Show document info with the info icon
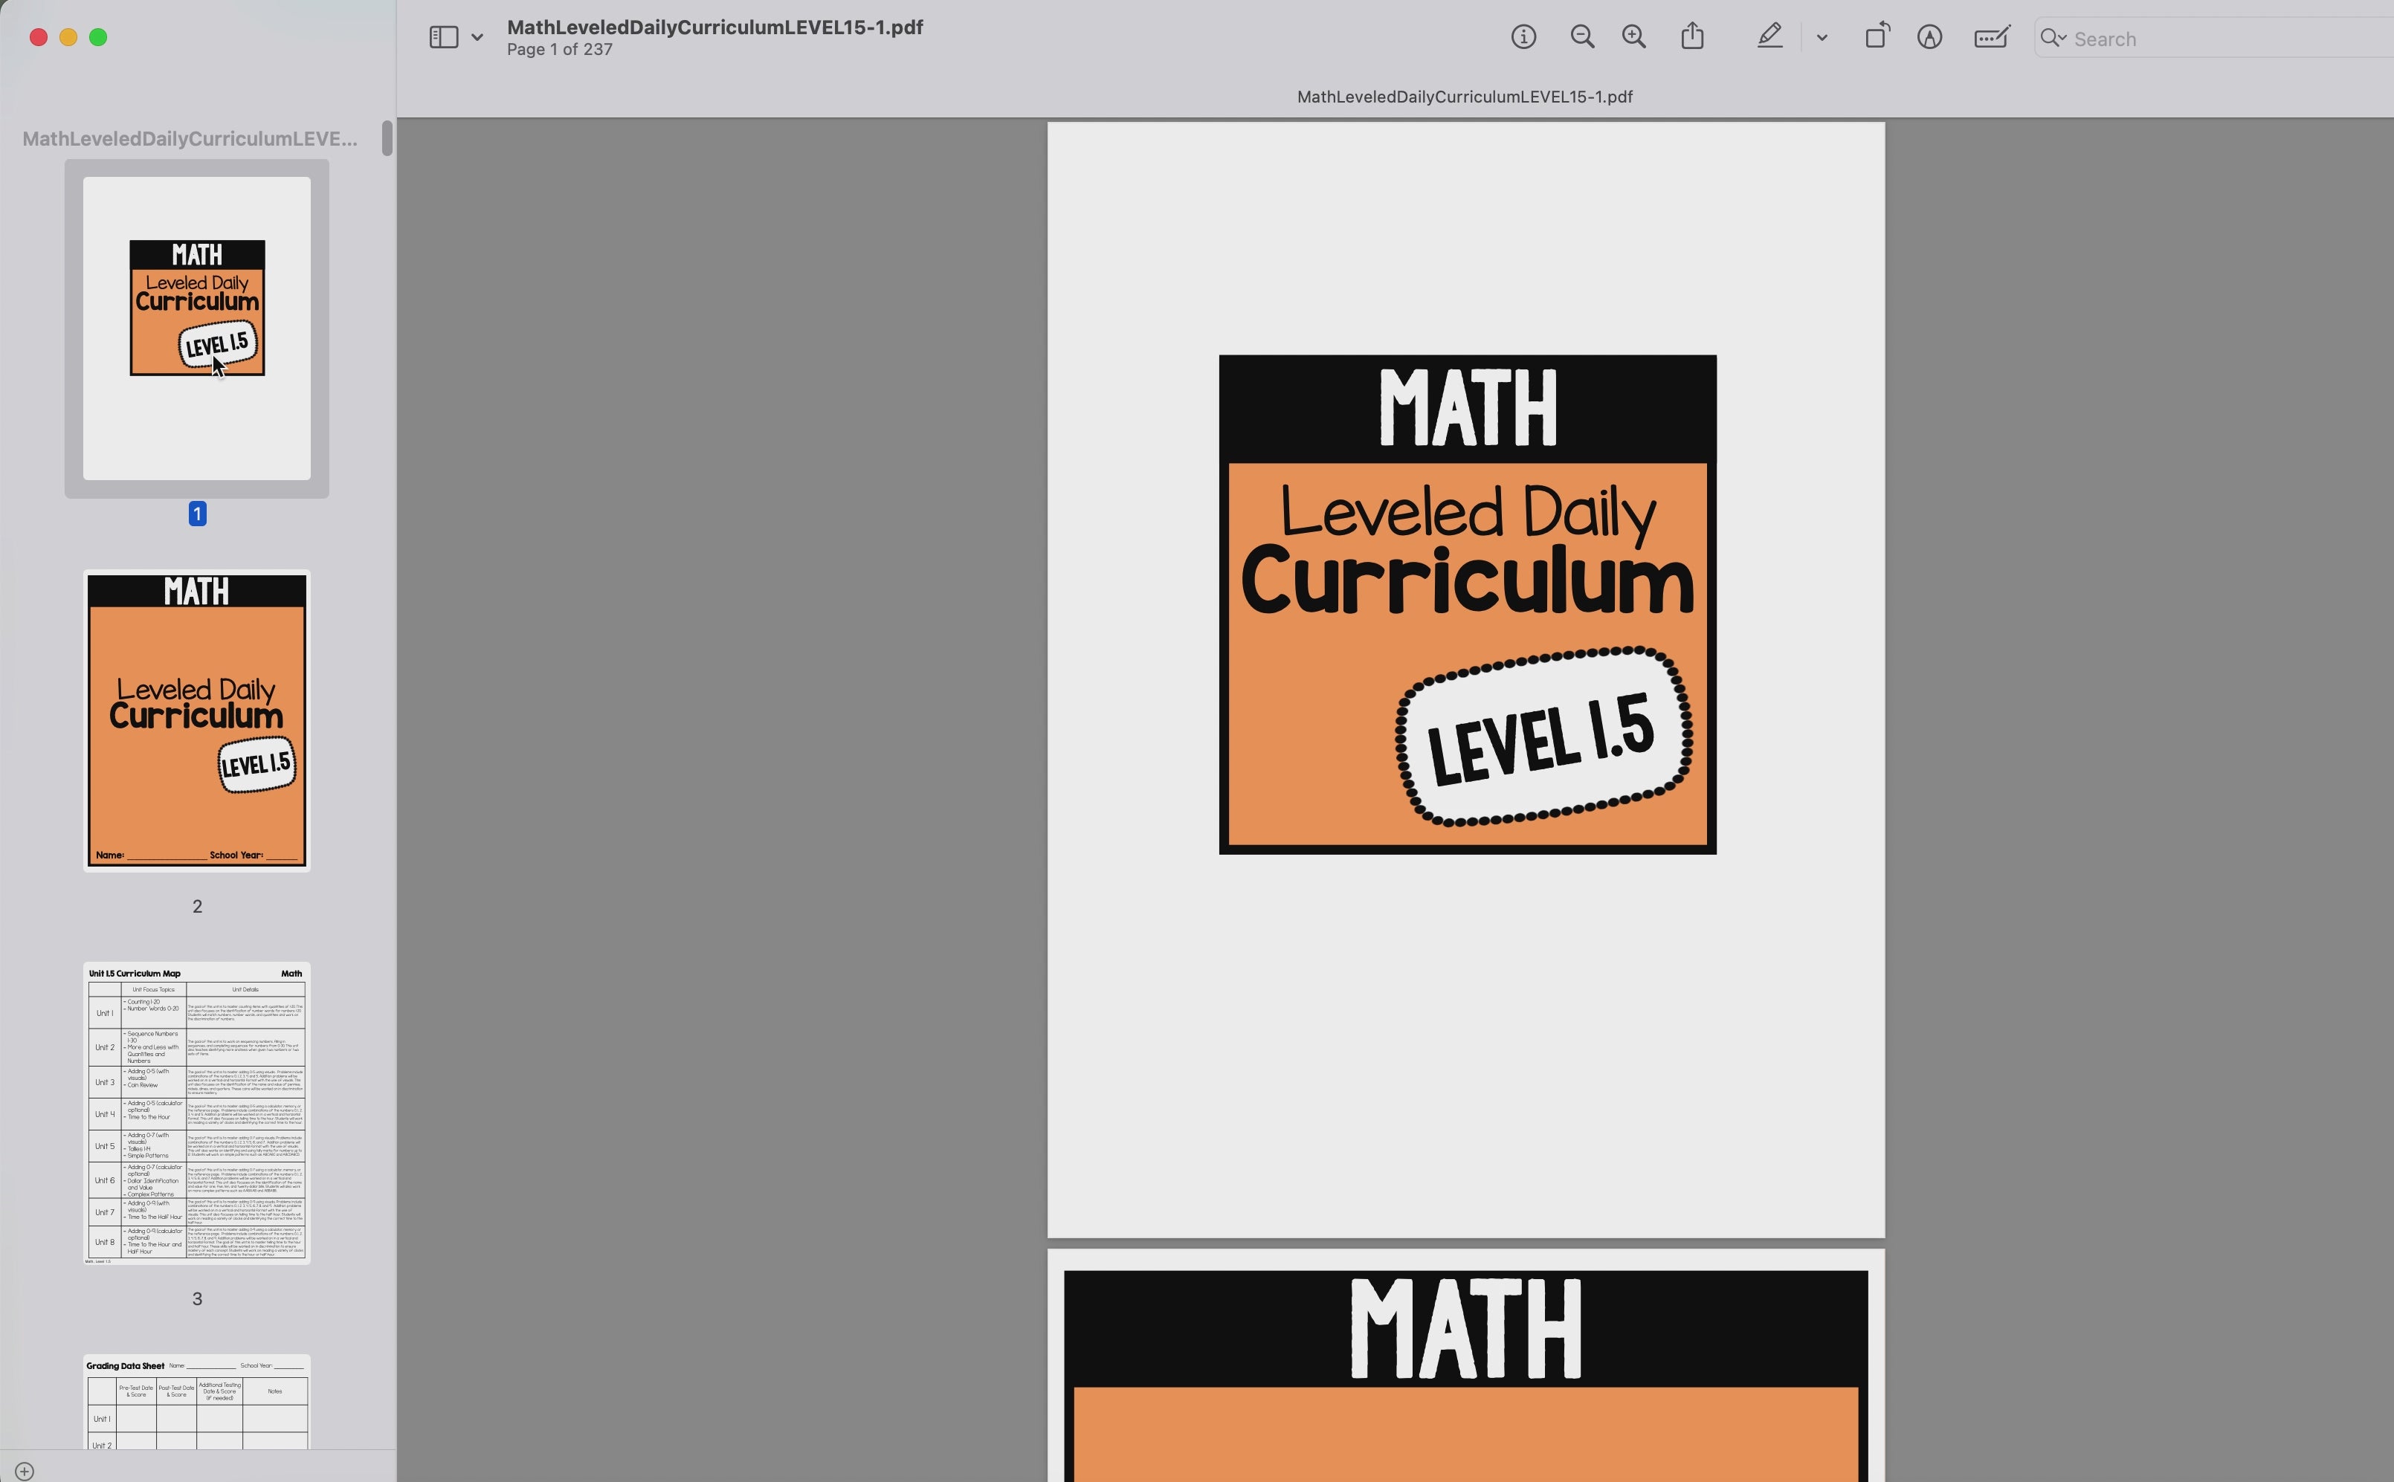2394x1482 pixels. coord(1523,36)
